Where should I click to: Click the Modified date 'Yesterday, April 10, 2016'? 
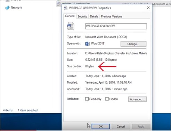[x=108, y=82]
